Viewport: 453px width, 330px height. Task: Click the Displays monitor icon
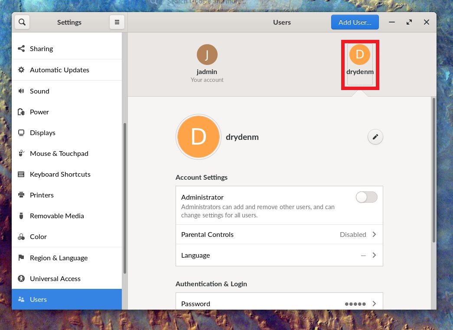click(x=21, y=133)
